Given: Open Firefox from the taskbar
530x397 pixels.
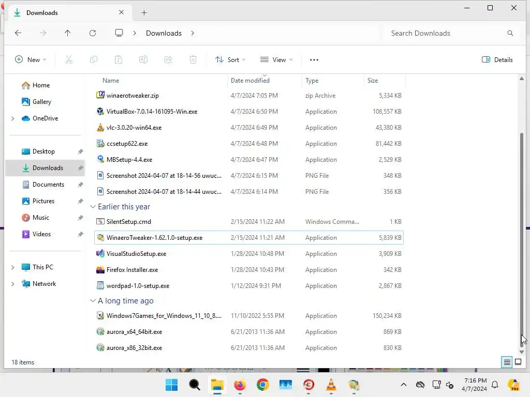Looking at the screenshot, I should (x=240, y=385).
